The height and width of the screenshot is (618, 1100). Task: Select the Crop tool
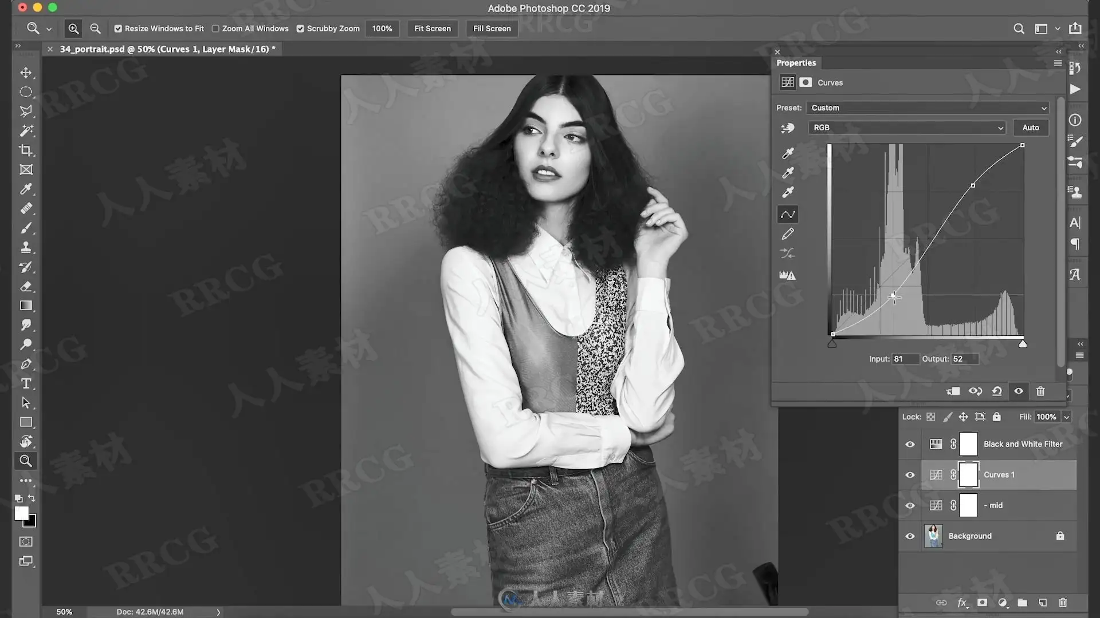(26, 150)
